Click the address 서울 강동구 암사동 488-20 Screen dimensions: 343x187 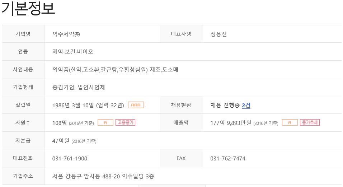coord(86,176)
